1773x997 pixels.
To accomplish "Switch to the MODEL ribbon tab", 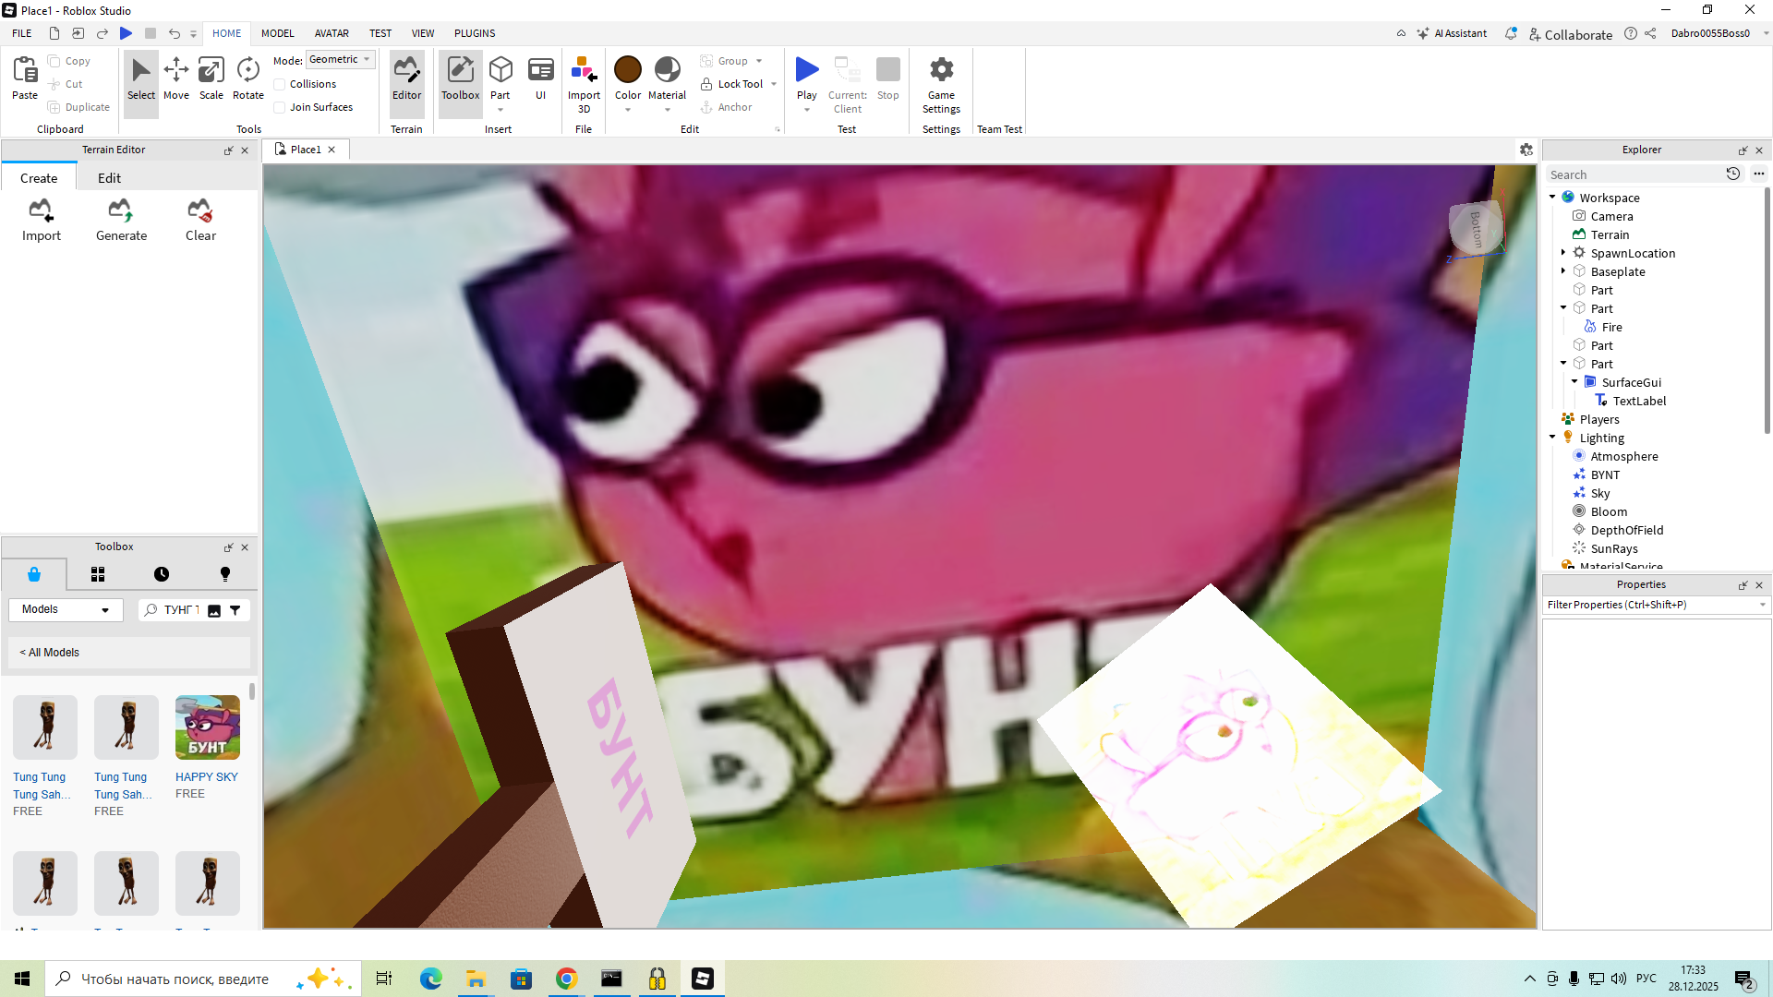I will [x=278, y=33].
